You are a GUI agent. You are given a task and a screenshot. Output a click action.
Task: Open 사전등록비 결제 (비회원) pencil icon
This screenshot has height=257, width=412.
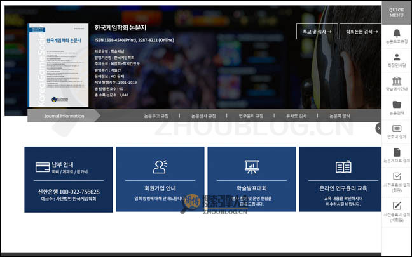point(397,206)
